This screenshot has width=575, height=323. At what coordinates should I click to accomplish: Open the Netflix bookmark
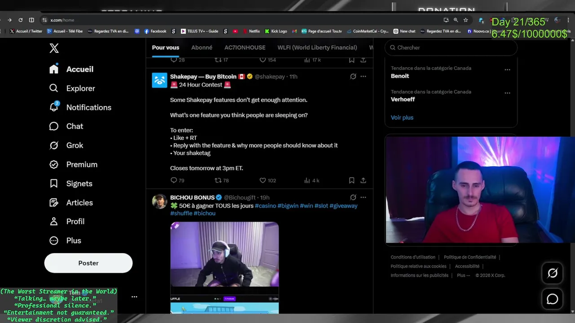click(251, 31)
